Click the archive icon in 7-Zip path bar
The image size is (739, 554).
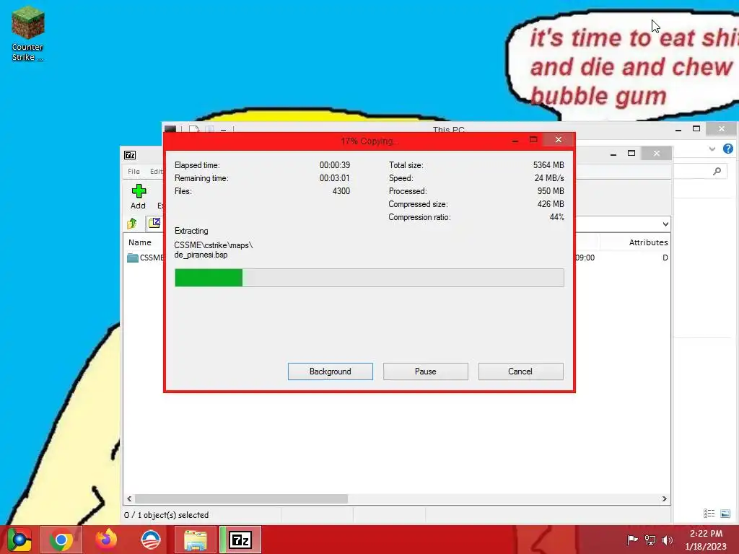pos(154,224)
